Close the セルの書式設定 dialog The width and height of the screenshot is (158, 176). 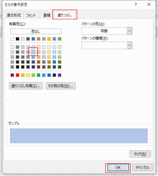pyautogui.click(x=149, y=5)
